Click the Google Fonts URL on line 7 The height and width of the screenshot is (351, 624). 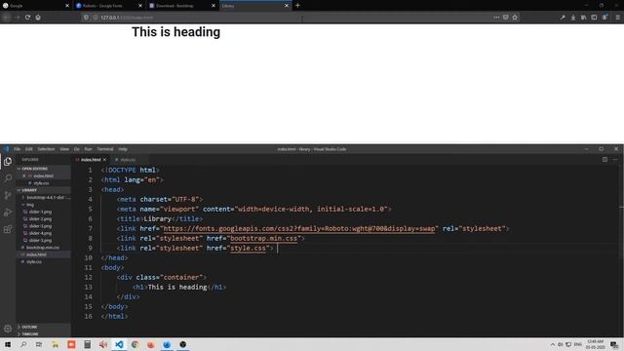299,229
